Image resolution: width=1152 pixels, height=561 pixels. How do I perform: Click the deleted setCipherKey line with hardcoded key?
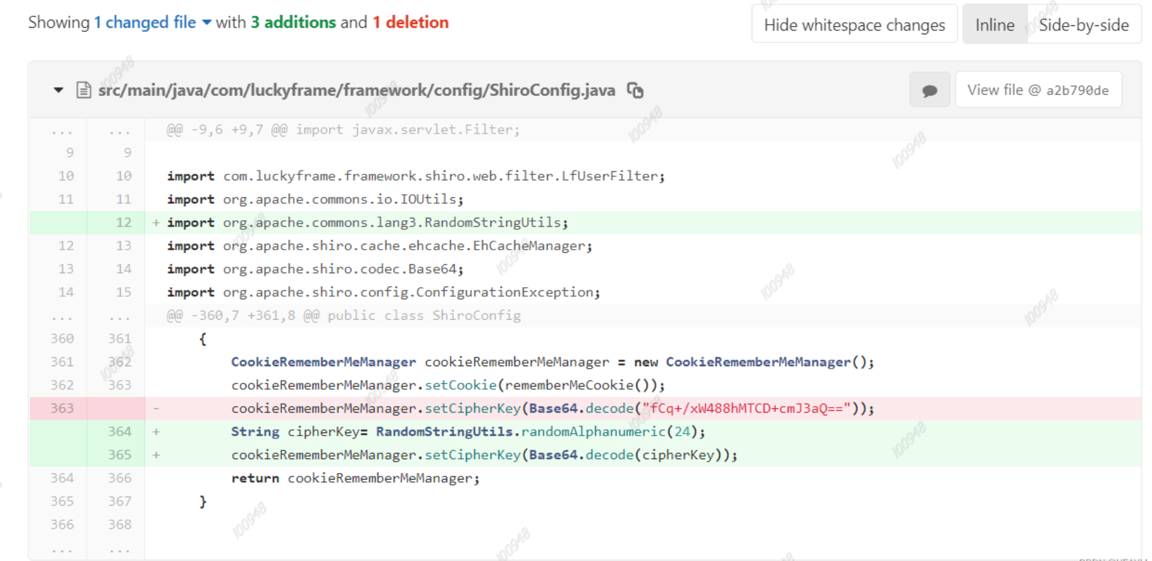pyautogui.click(x=643, y=408)
